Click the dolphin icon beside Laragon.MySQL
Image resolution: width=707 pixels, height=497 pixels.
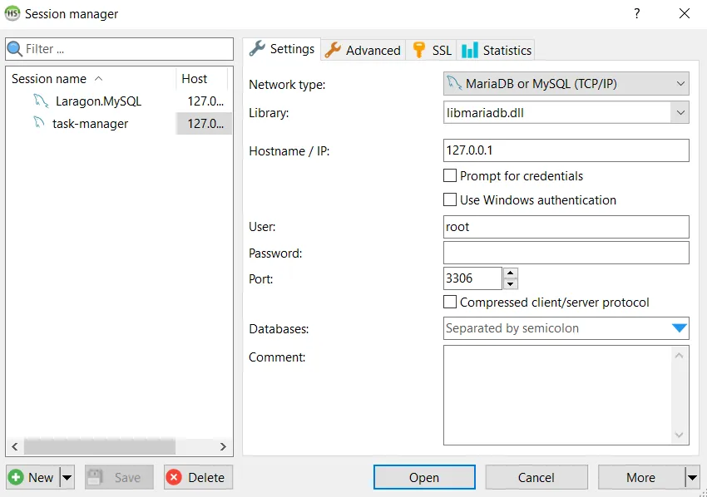(41, 101)
